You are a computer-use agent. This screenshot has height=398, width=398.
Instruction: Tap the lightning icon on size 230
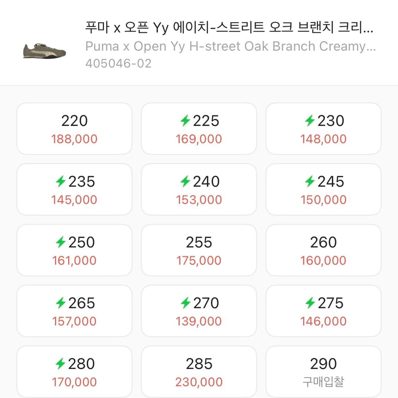(x=310, y=121)
